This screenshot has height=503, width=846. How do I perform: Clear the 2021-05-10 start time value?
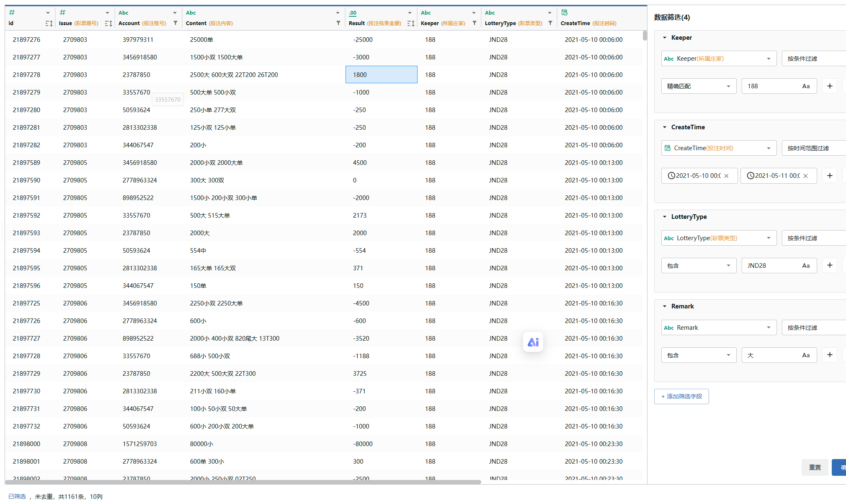(x=727, y=176)
